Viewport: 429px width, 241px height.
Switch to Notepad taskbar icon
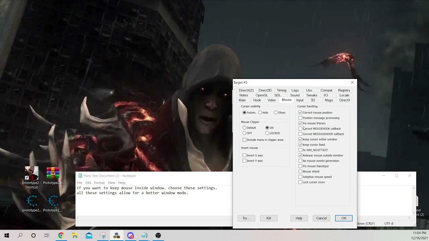tap(144, 236)
